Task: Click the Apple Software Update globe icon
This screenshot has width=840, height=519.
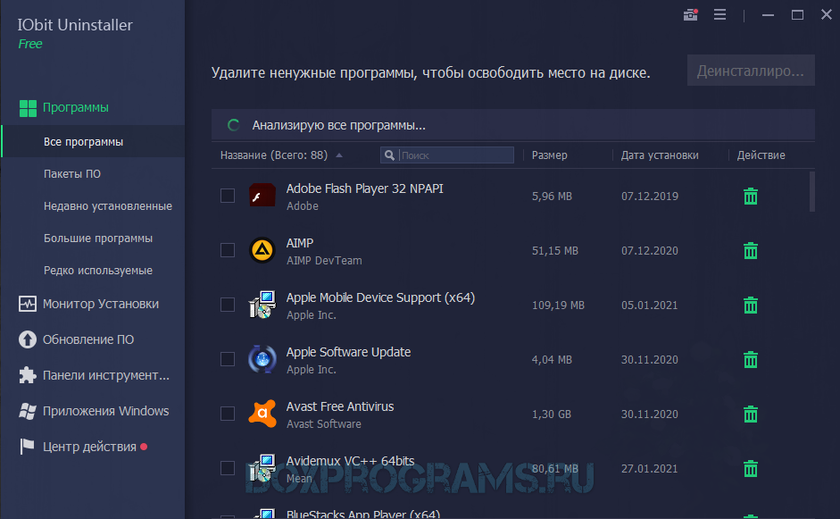Action: (262, 359)
